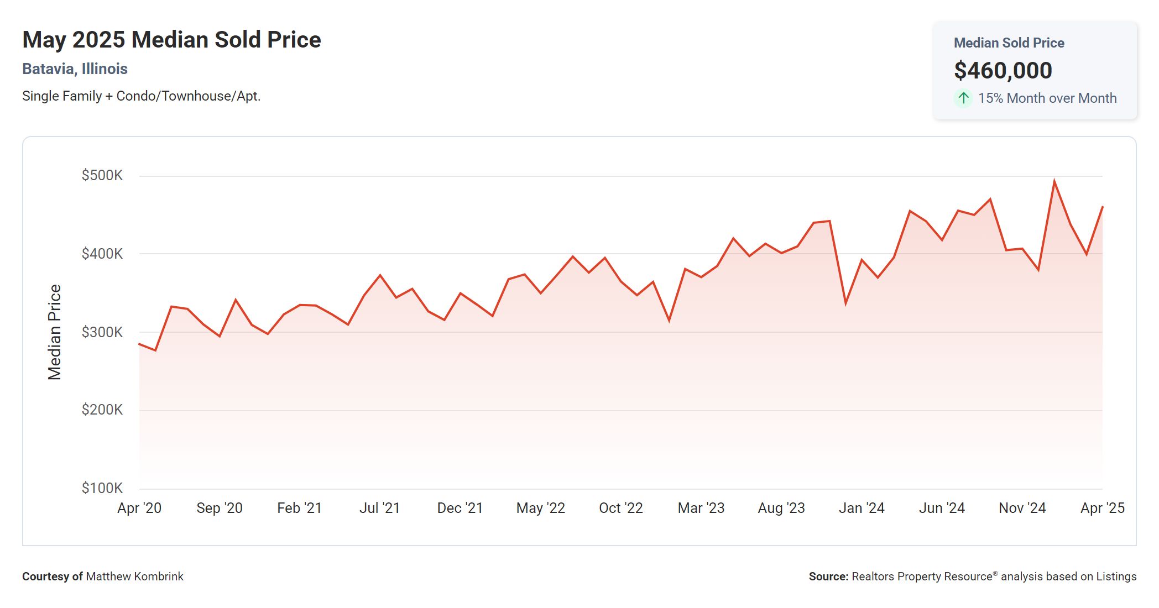1159x608 pixels.
Task: Click the Jan '24 x-axis label
Action: point(862,507)
